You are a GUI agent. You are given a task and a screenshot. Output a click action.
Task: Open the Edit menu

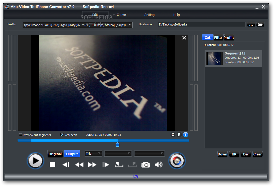coord(95,15)
